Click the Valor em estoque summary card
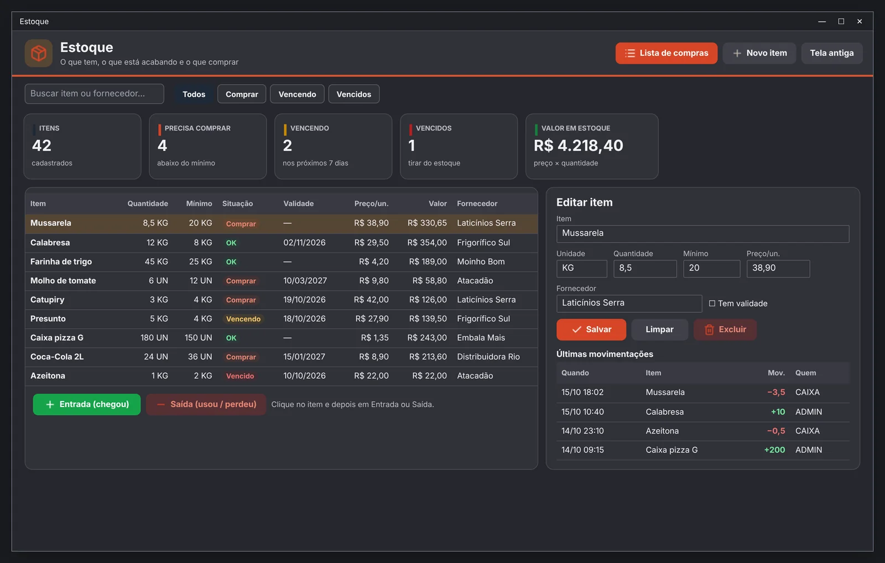The image size is (885, 563). (x=591, y=147)
